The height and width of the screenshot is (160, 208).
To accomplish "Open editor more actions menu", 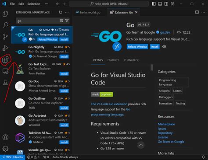I will pyautogui.click(x=203, y=12).
